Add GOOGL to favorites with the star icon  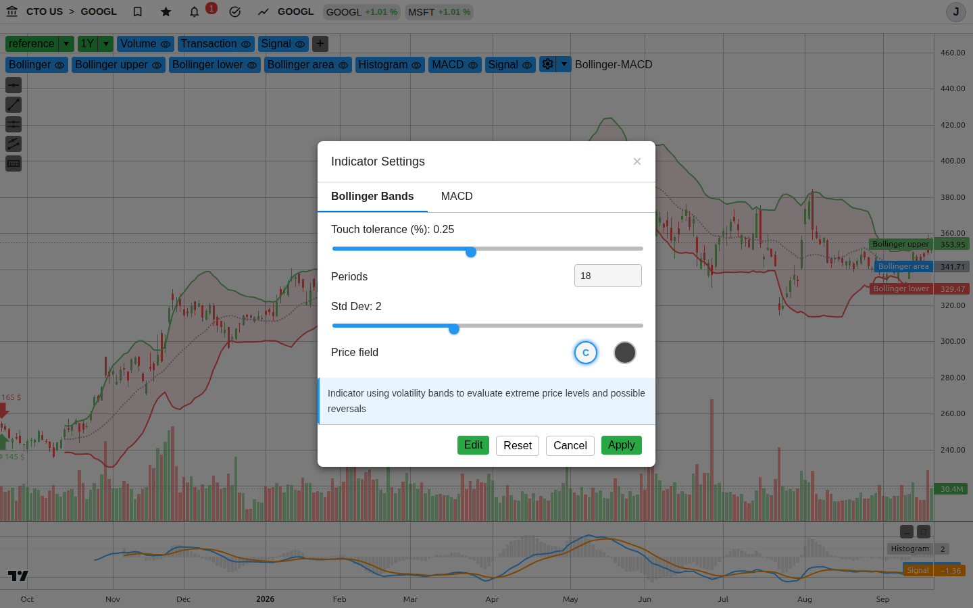(x=166, y=11)
